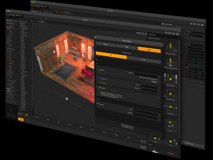Open the settings gear in the front window

[x=177, y=34]
